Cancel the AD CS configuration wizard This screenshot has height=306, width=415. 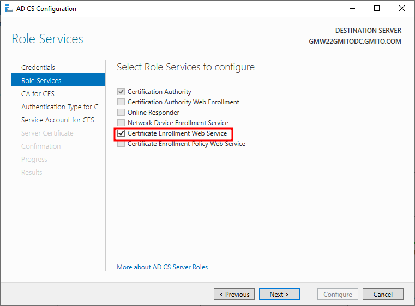tap(383, 294)
